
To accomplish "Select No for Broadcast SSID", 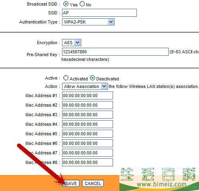I will (82, 4).
